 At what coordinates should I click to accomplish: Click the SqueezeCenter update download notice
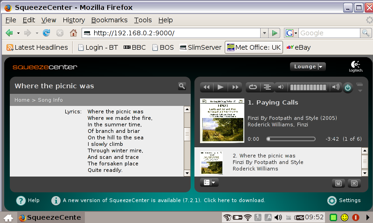(164, 201)
